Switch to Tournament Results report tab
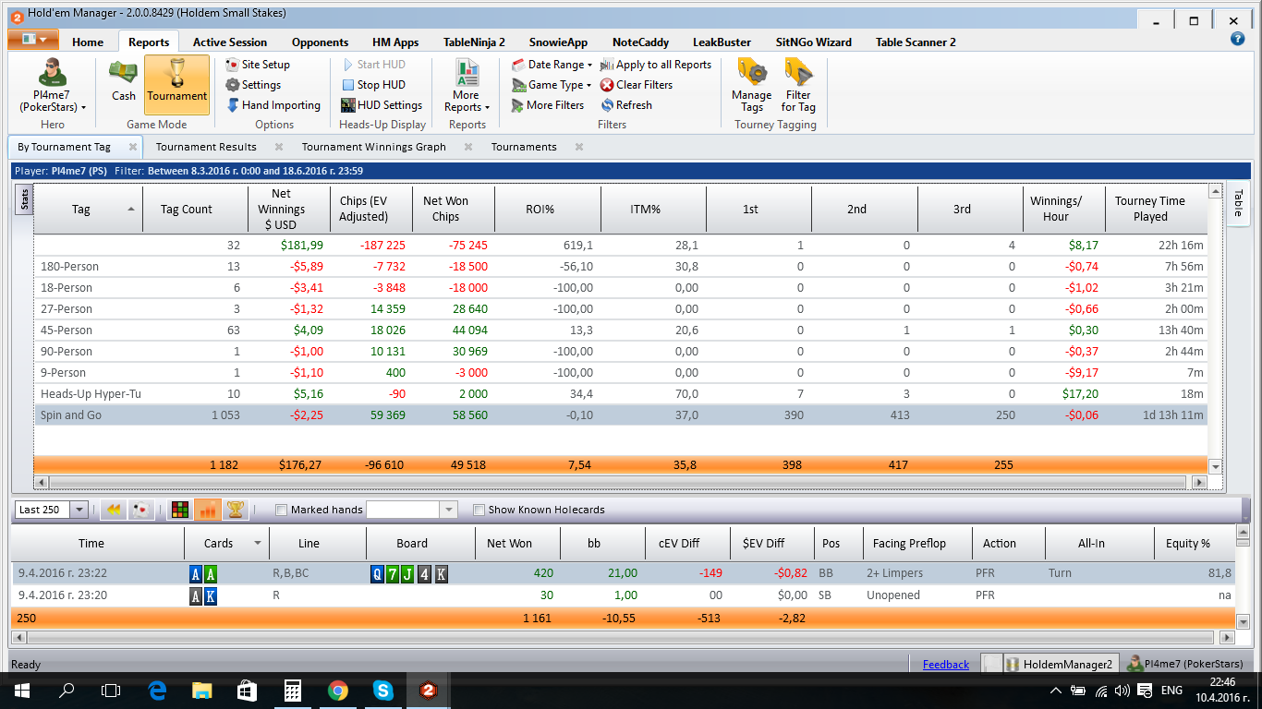Image resolution: width=1262 pixels, height=709 pixels. tap(206, 147)
